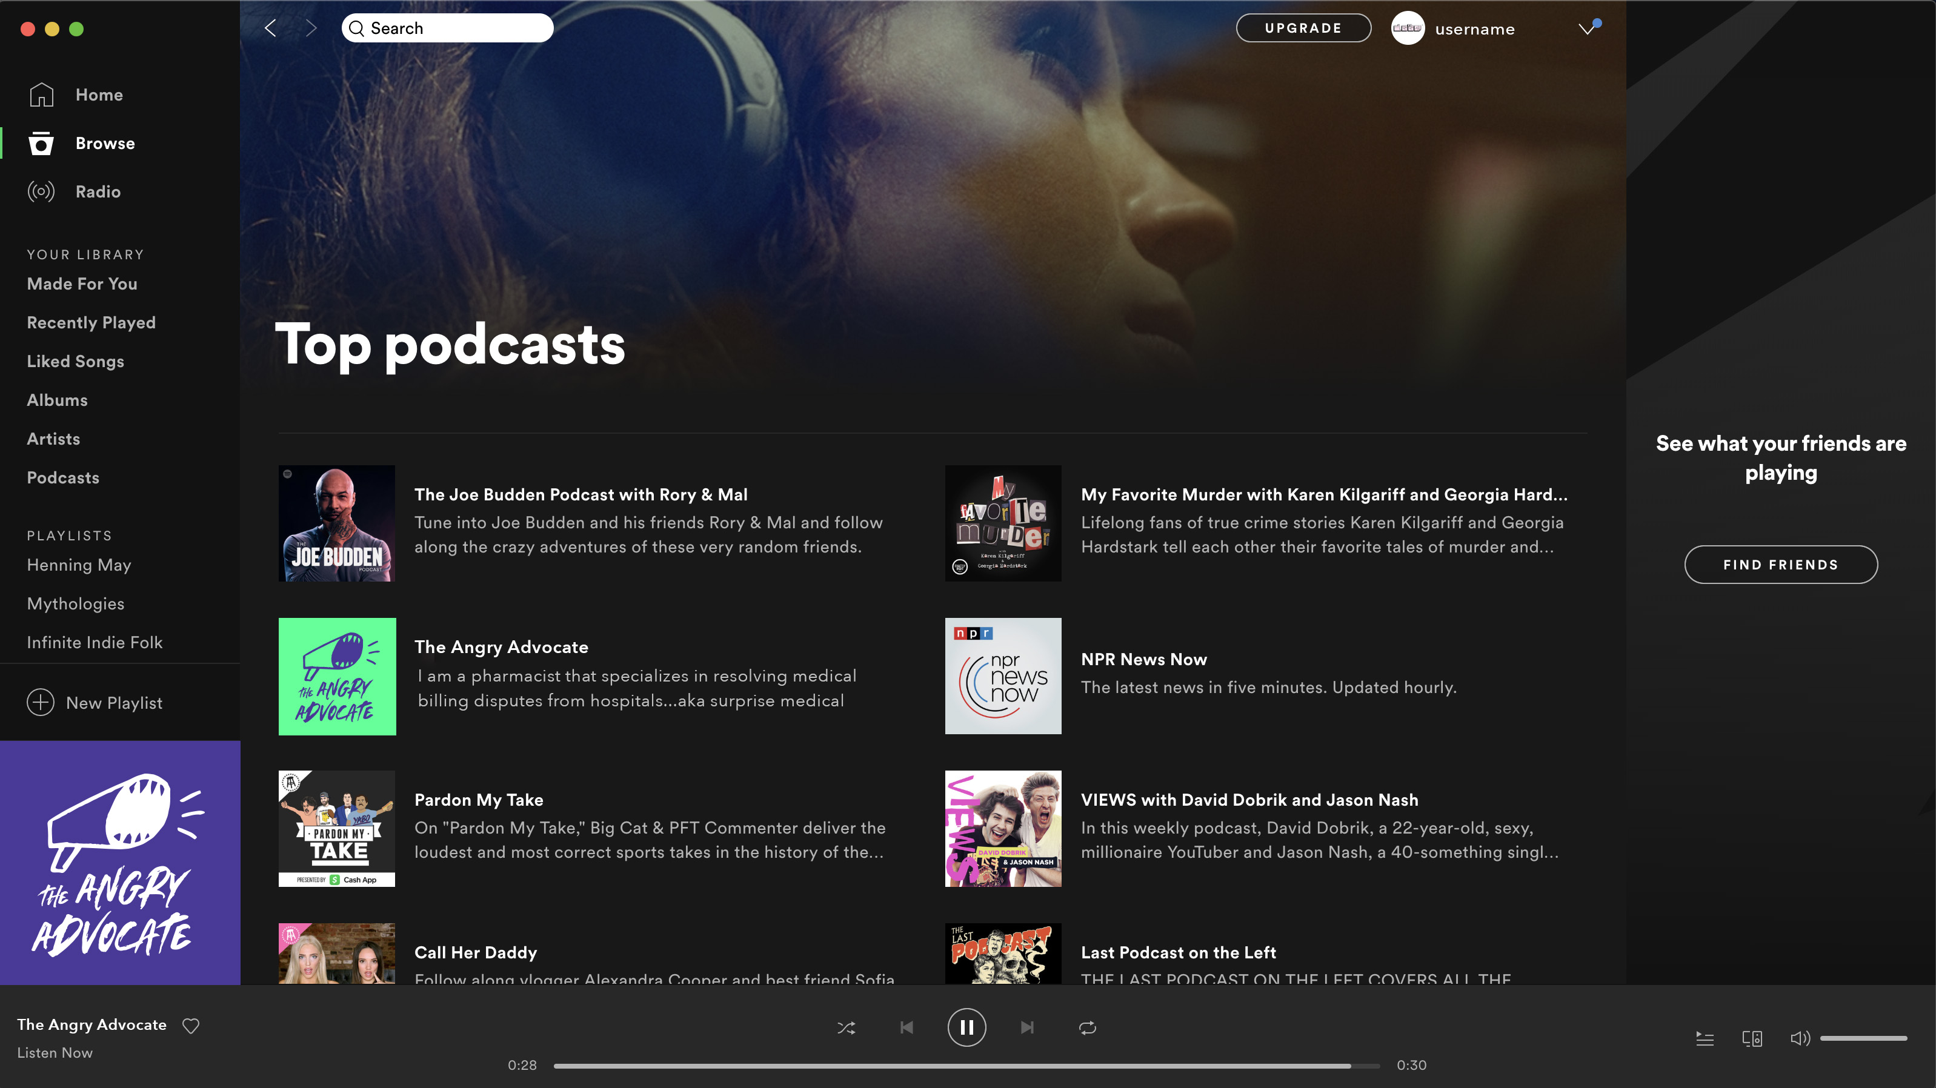Click the username avatar picture
The width and height of the screenshot is (1936, 1088).
tap(1408, 28)
